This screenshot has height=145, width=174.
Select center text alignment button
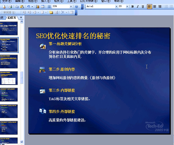point(155,6)
